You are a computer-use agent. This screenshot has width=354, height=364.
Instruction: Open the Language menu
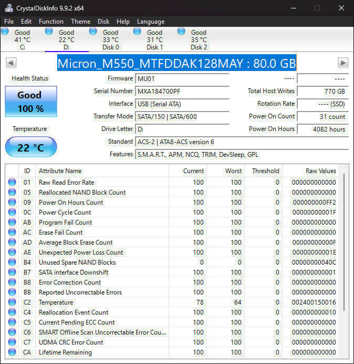151,22
